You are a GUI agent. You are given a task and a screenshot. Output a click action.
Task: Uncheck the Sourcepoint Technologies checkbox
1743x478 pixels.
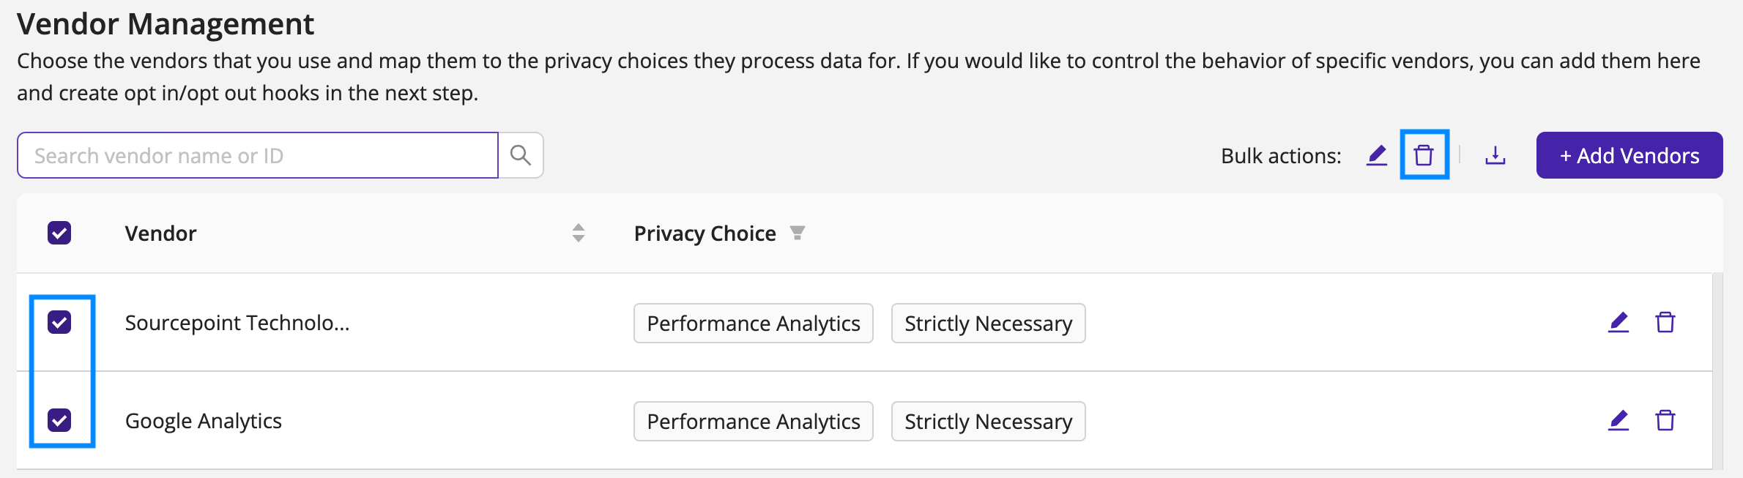[59, 322]
